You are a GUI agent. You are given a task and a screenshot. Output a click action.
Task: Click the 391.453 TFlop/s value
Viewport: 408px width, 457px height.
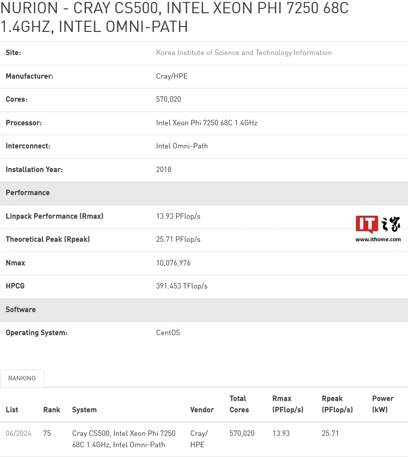[x=182, y=286]
